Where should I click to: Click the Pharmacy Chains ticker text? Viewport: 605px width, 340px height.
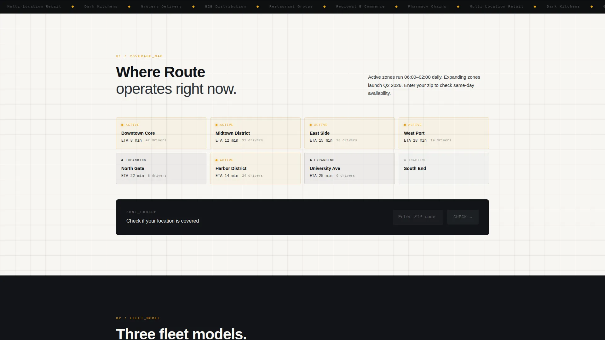427,7
